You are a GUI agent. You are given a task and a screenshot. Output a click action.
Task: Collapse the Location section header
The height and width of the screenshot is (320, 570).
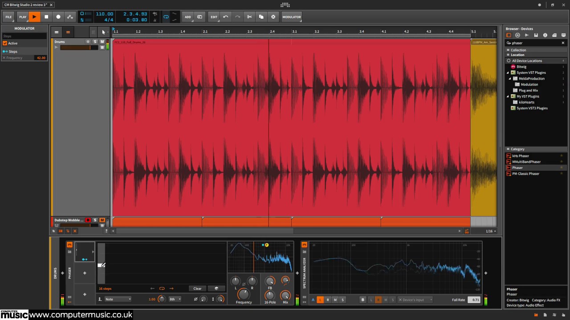[x=535, y=55]
